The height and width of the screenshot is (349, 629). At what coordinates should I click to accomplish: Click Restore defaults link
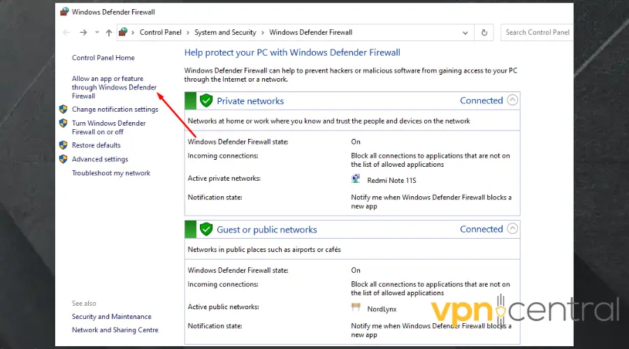(96, 145)
